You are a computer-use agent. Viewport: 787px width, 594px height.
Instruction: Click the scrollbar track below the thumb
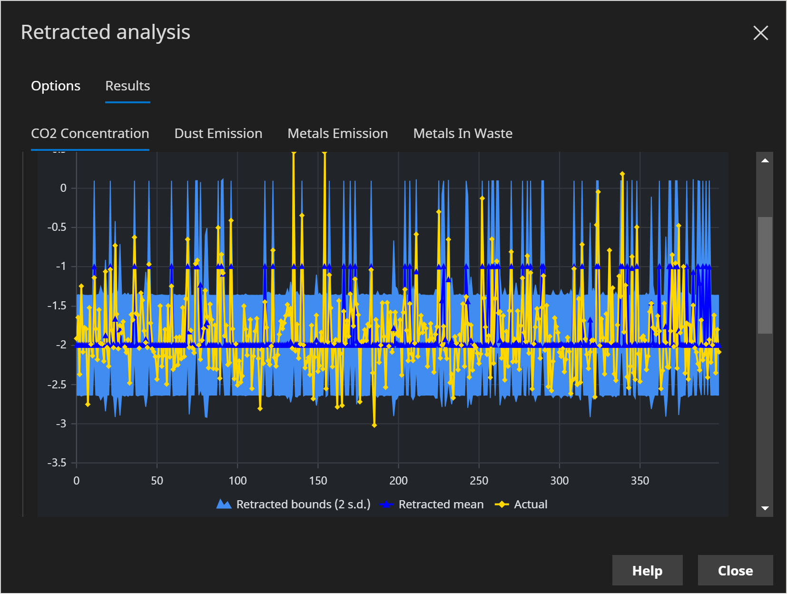tap(765, 419)
